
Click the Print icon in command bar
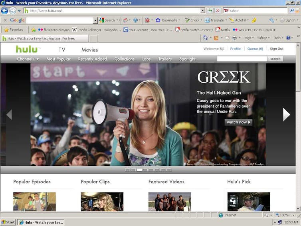[234, 38]
